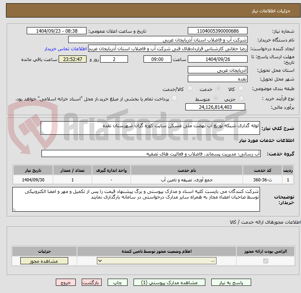Open the permit status dropdown
Image resolution: width=301 pixels, height=293 pixels.
(157, 261)
